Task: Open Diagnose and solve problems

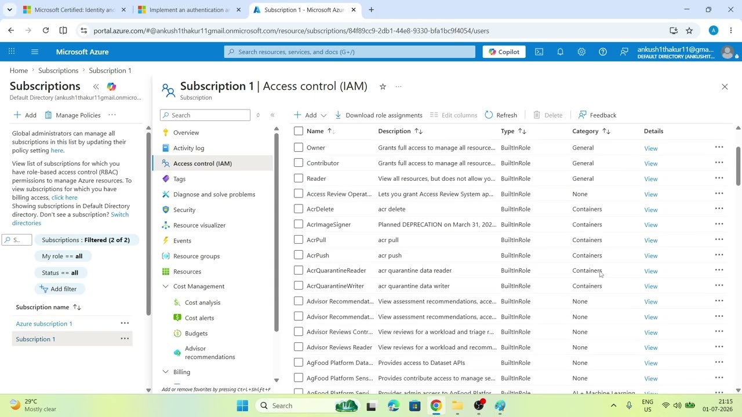Action: [x=214, y=194]
